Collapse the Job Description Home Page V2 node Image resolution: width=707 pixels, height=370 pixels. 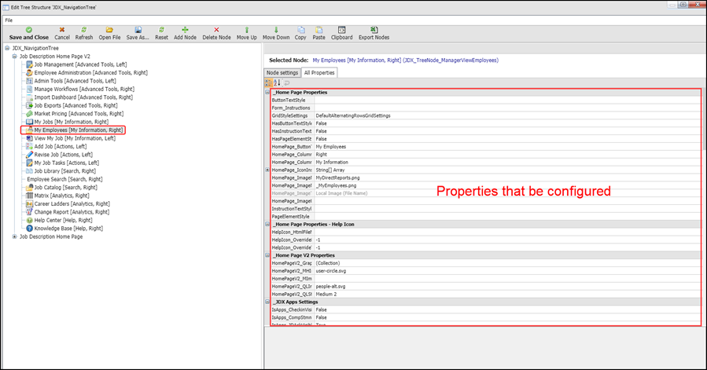(x=15, y=57)
